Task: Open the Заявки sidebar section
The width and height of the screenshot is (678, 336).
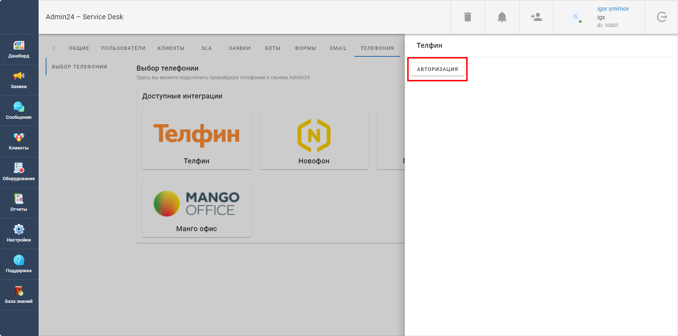Action: pyautogui.click(x=19, y=80)
